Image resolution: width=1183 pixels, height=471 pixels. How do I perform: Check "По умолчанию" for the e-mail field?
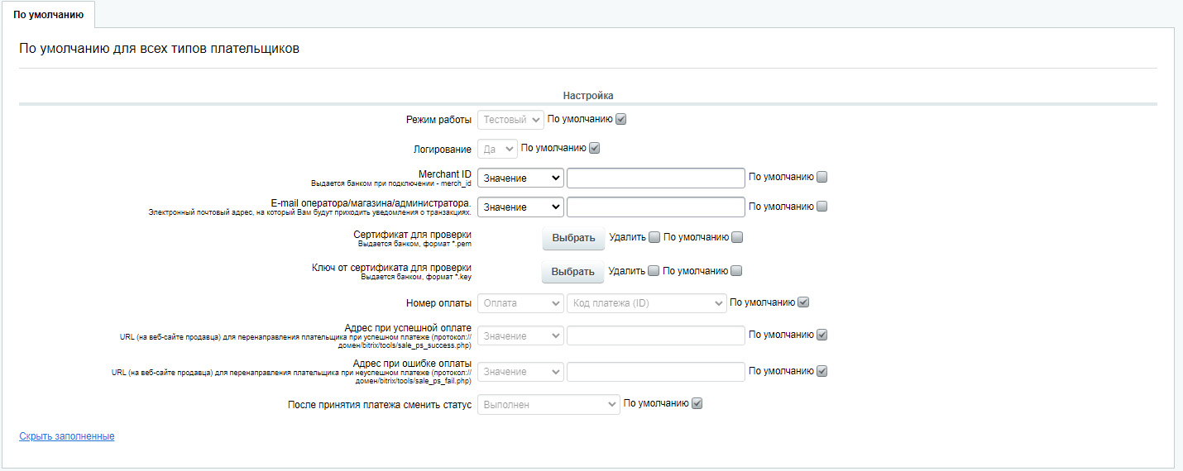821,207
